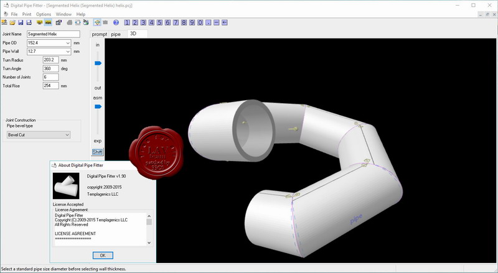Click keypad minus sign icon
The height and width of the screenshot is (273, 498).
tap(217, 22)
